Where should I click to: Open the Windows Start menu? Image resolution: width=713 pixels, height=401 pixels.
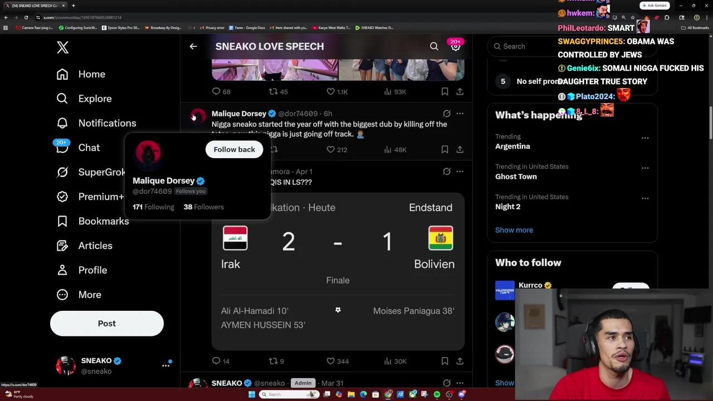pyautogui.click(x=252, y=394)
